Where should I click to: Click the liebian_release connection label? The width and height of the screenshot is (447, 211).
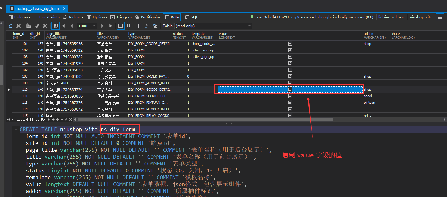pyautogui.click(x=391, y=17)
